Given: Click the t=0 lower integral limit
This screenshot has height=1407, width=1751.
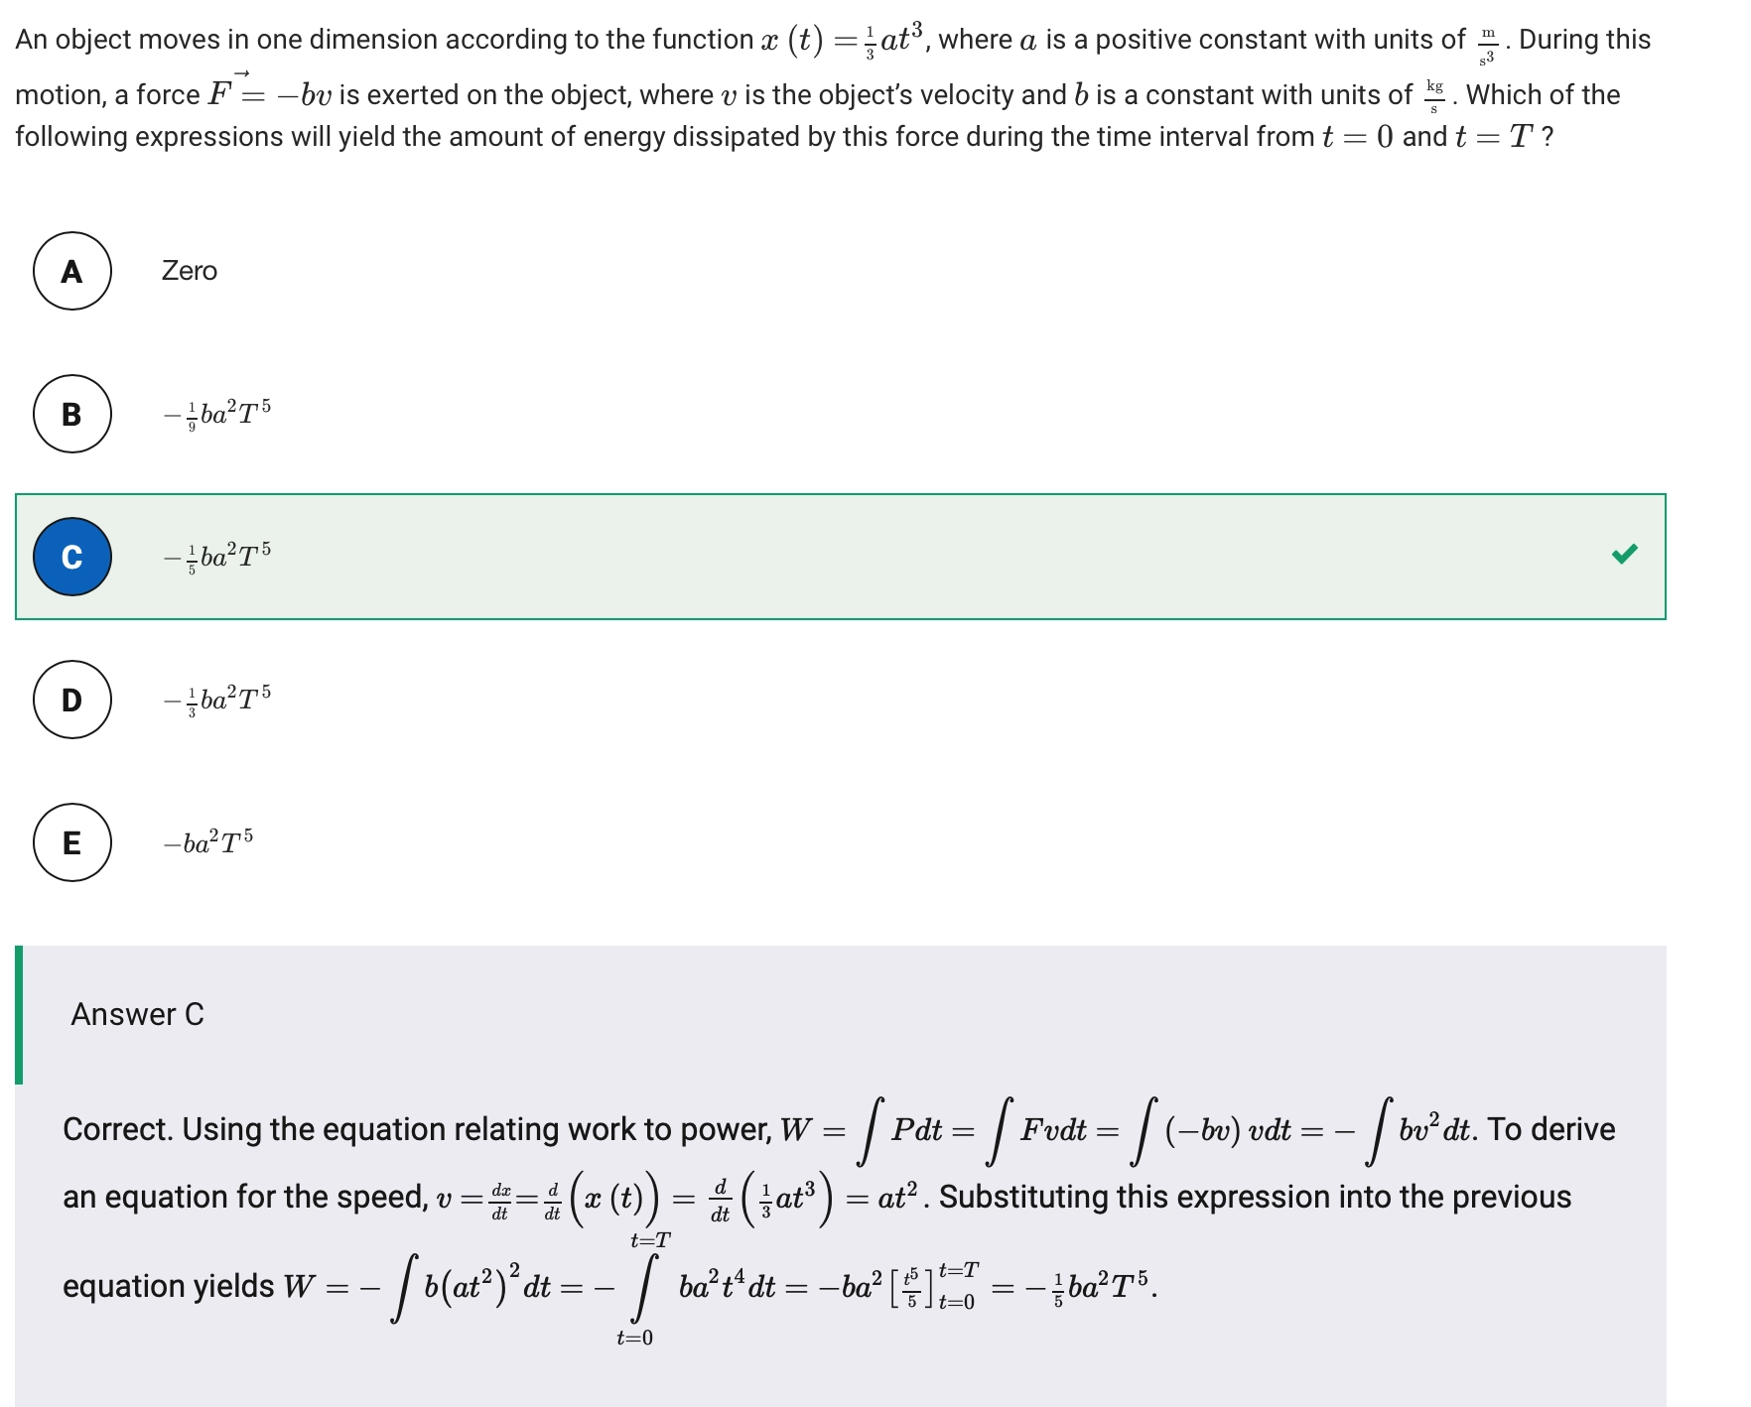Looking at the screenshot, I should click(x=635, y=1338).
